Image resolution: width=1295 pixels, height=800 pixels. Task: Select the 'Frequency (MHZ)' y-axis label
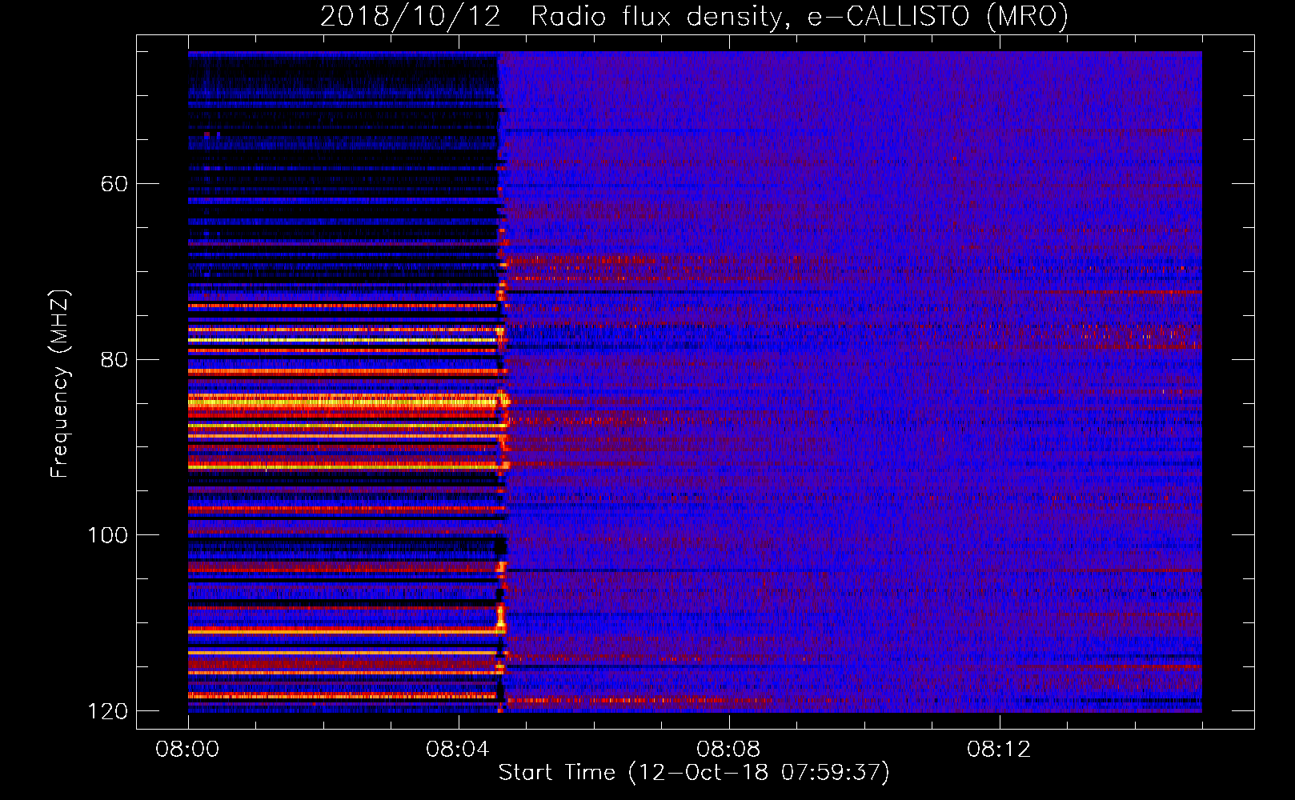(x=60, y=384)
